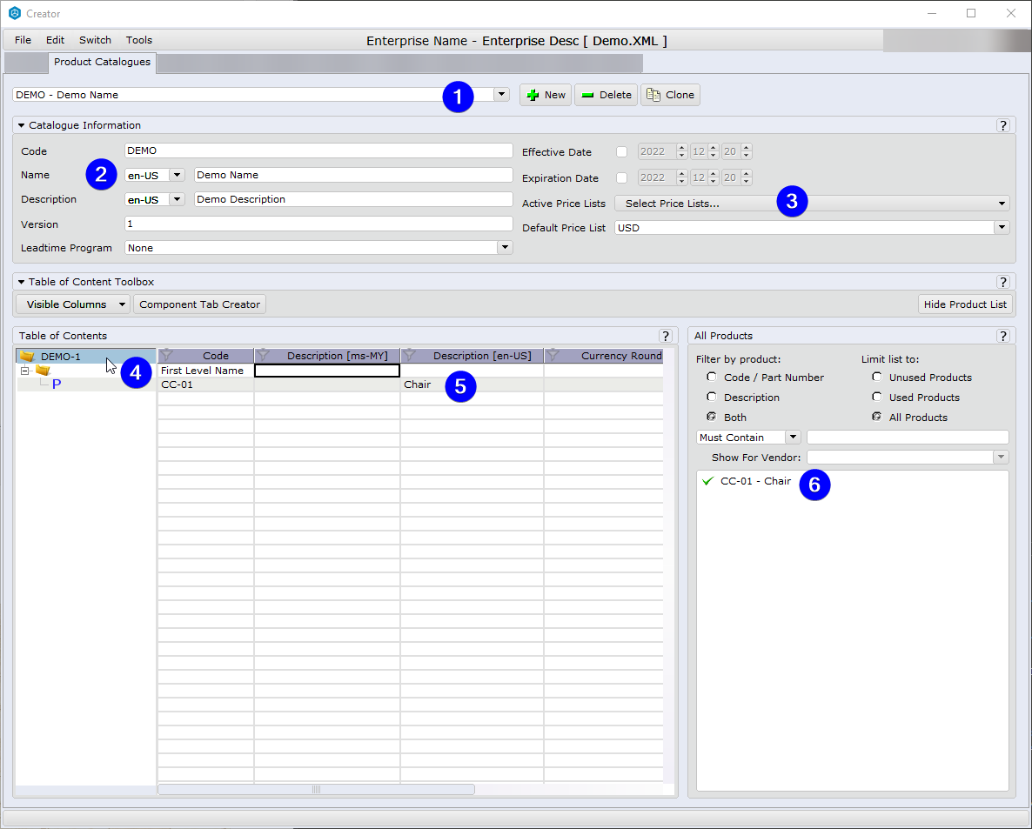This screenshot has height=829, width=1032.
Task: Increase Effective Date year stepper
Action: [x=682, y=148]
